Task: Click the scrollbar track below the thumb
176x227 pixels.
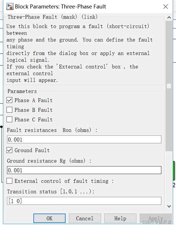Action: [169, 177]
